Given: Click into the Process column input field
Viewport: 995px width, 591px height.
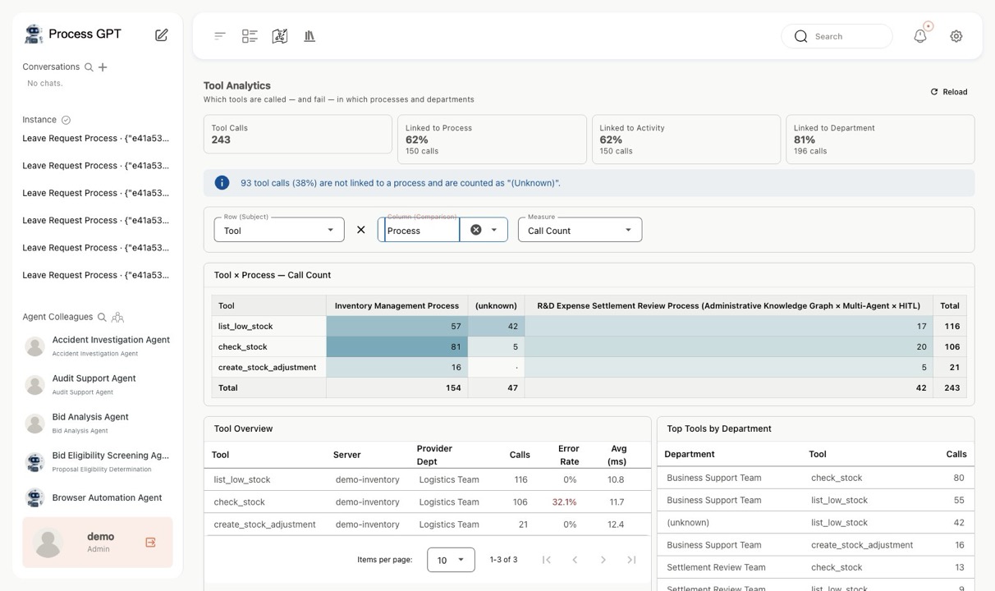Looking at the screenshot, I should click(422, 231).
